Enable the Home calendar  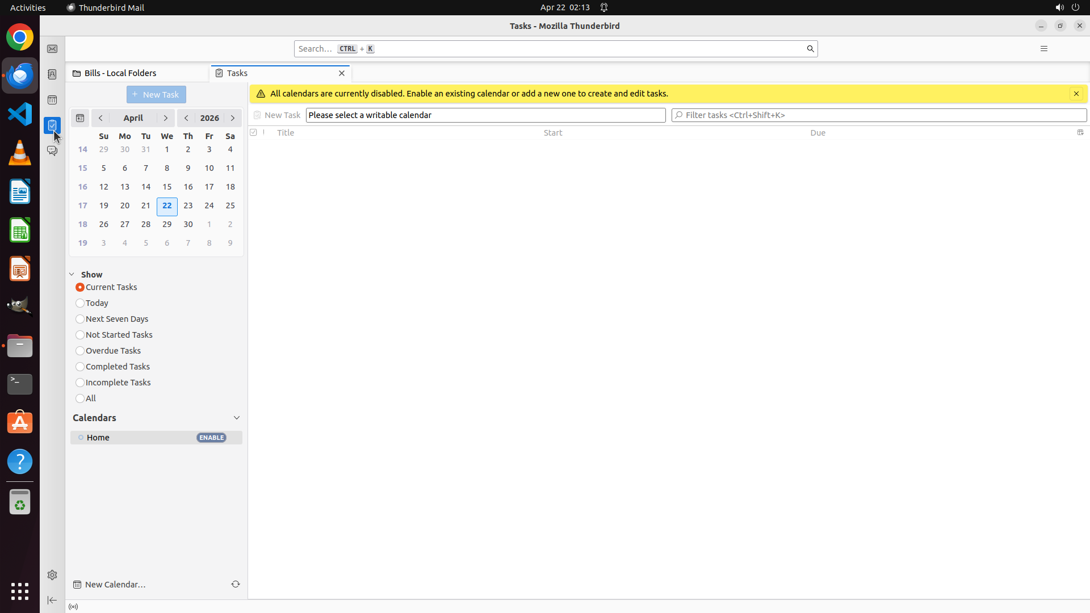pyautogui.click(x=211, y=438)
